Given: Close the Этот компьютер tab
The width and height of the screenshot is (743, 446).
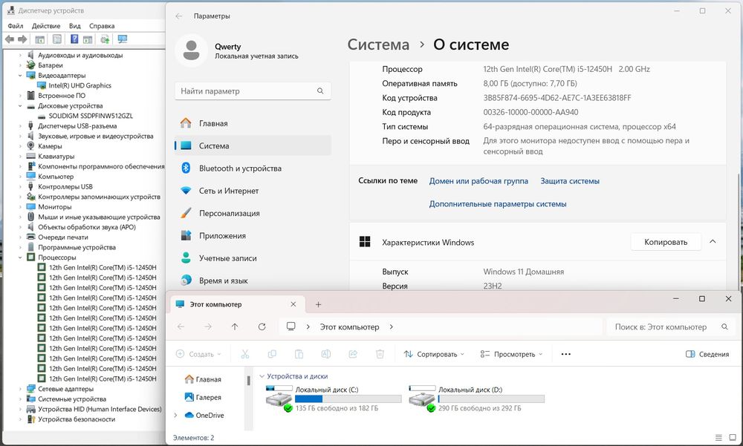Looking at the screenshot, I should point(293,304).
